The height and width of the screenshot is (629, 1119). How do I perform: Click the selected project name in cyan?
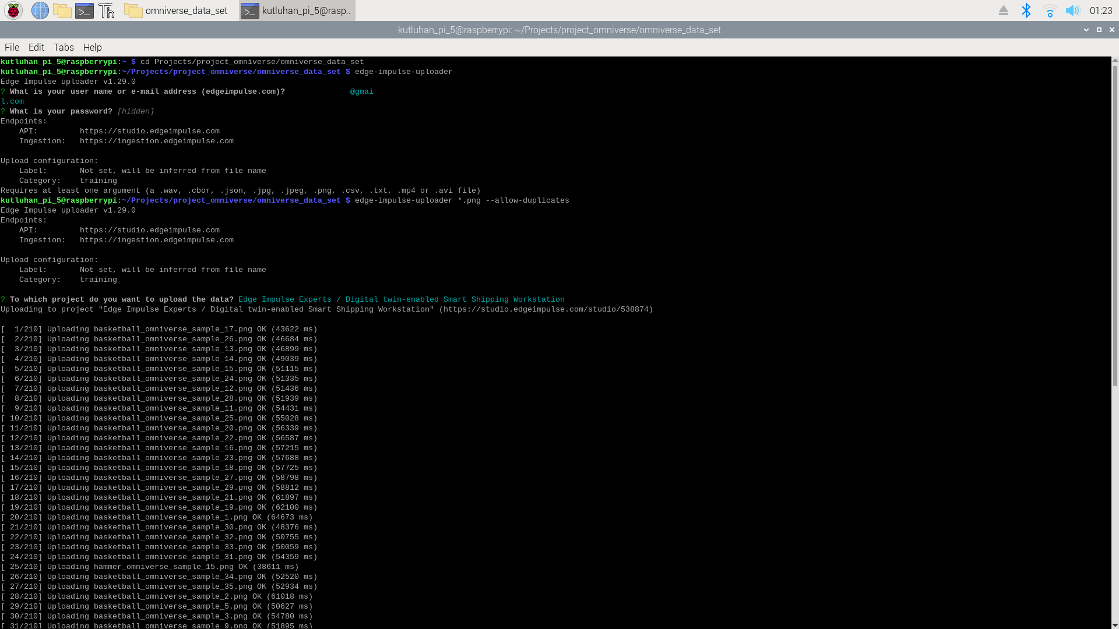pos(402,299)
